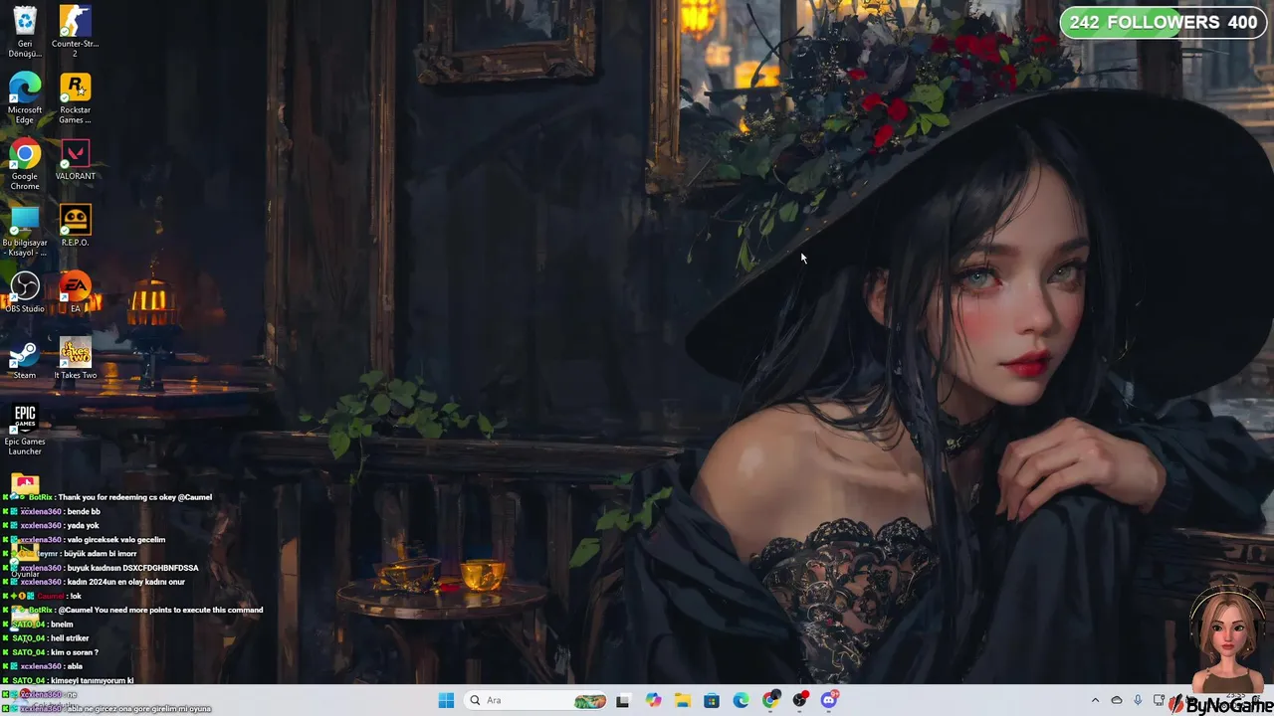Open Task View from taskbar
Image resolution: width=1274 pixels, height=716 pixels.
[x=623, y=700]
